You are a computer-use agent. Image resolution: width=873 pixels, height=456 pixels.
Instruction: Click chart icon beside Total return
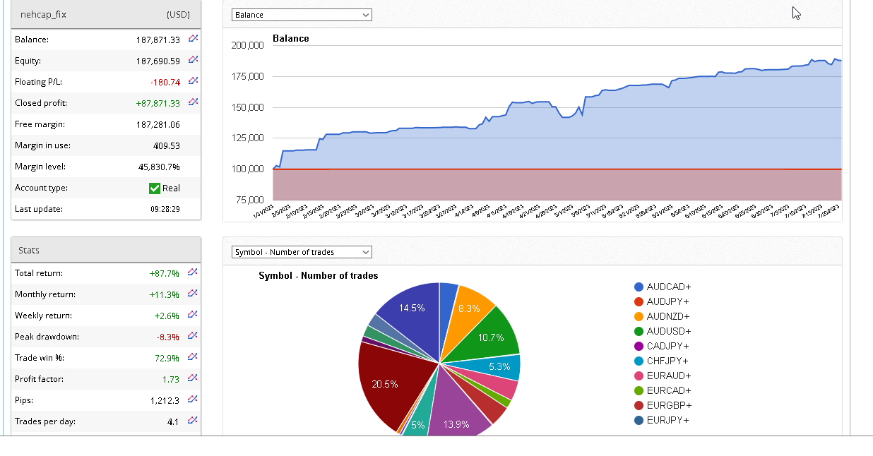click(193, 272)
